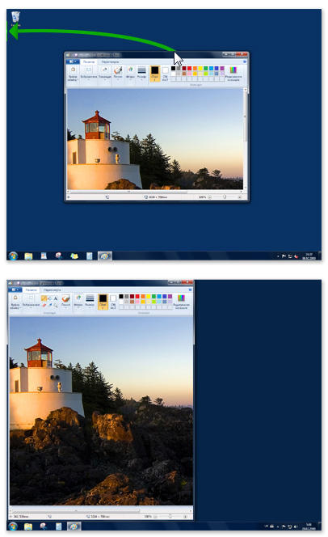
Task: Select Fill with color bucket in snapped Paint
Action: coord(49,298)
